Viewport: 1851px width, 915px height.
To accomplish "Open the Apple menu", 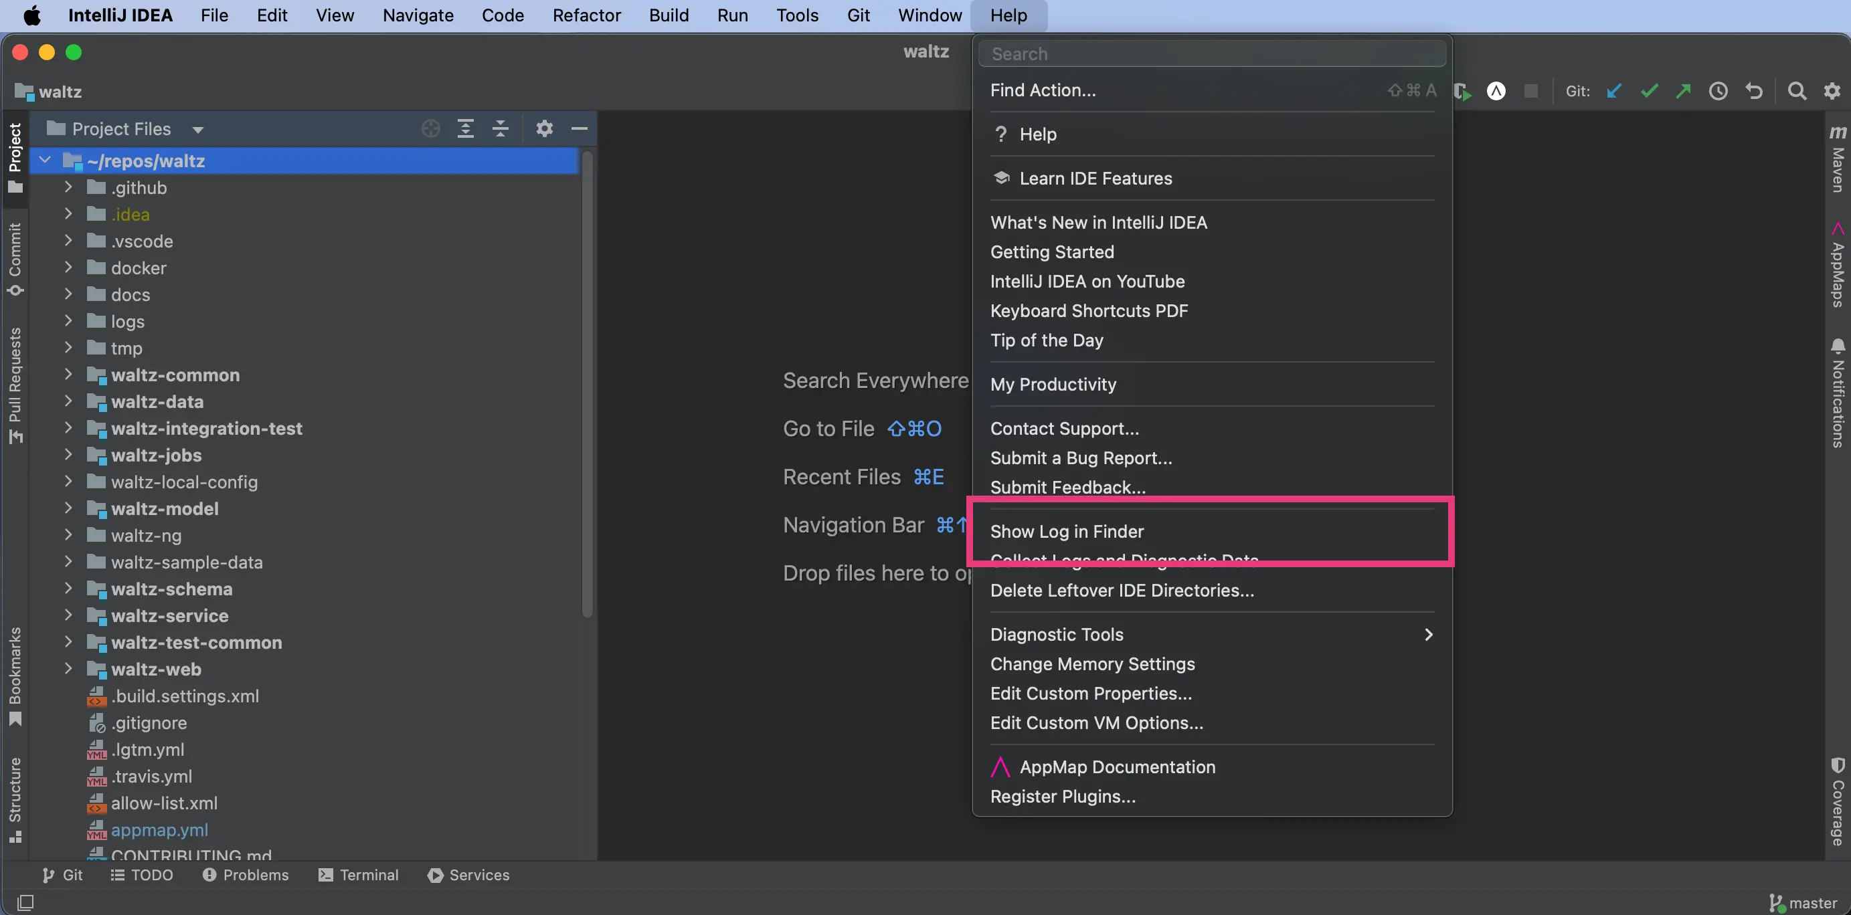I will [x=31, y=15].
